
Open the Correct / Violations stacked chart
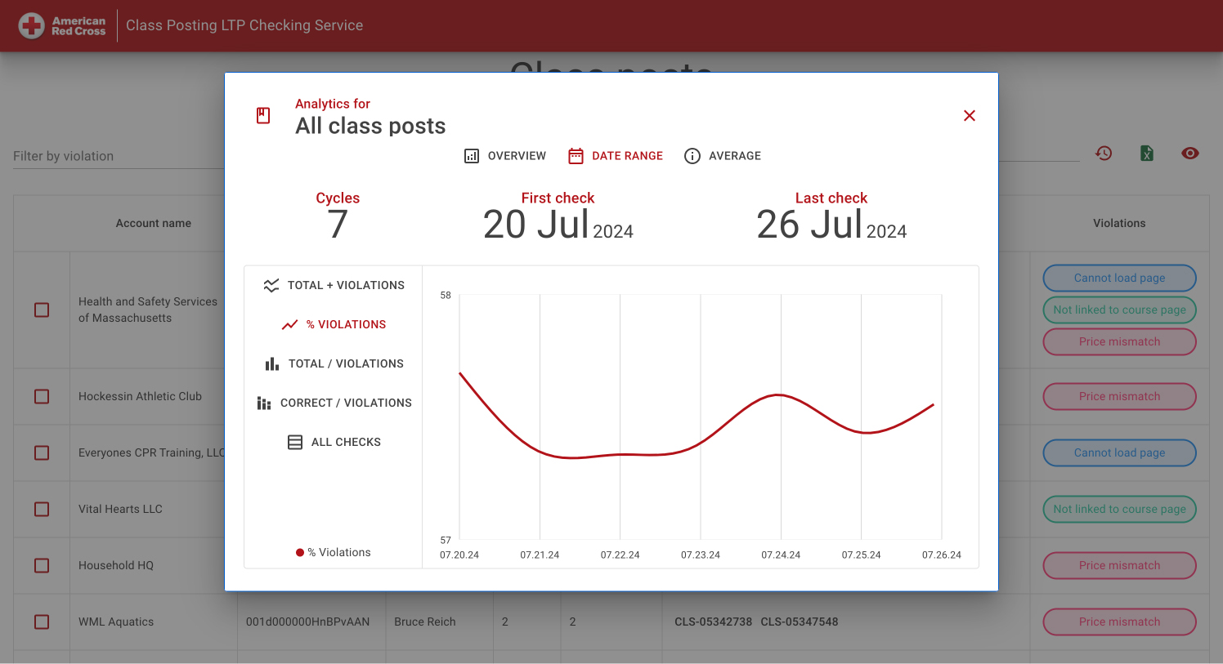tap(334, 403)
